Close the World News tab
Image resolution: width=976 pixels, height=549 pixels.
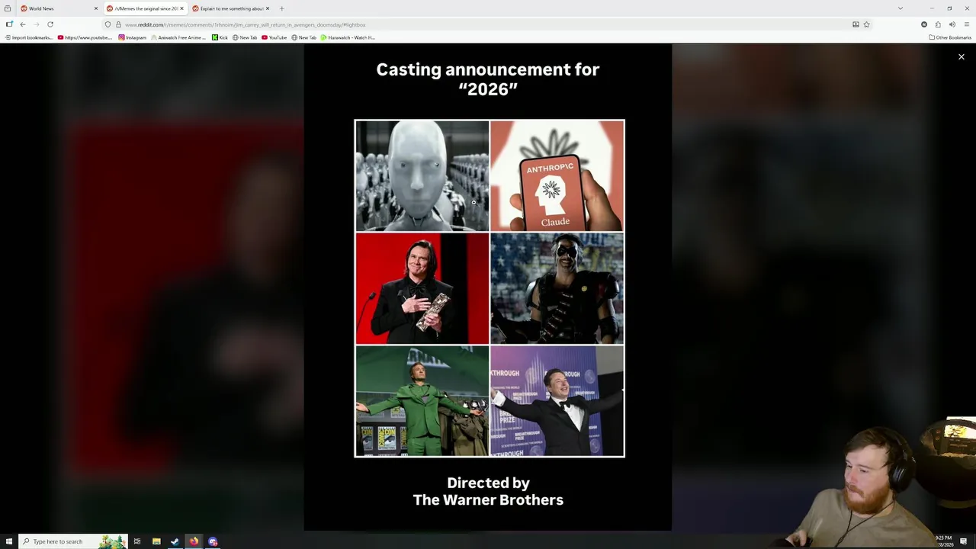click(96, 8)
